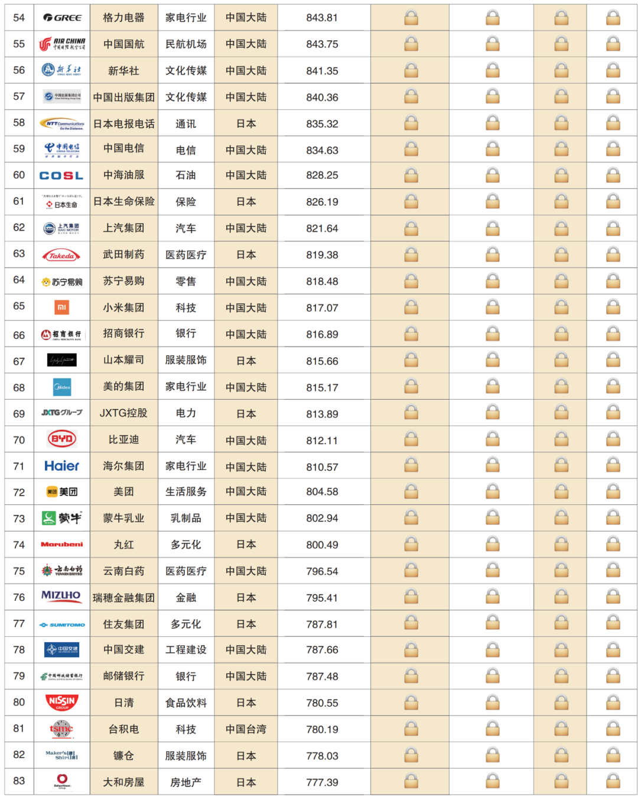Select rank number 75
638x796 pixels.
[19, 571]
